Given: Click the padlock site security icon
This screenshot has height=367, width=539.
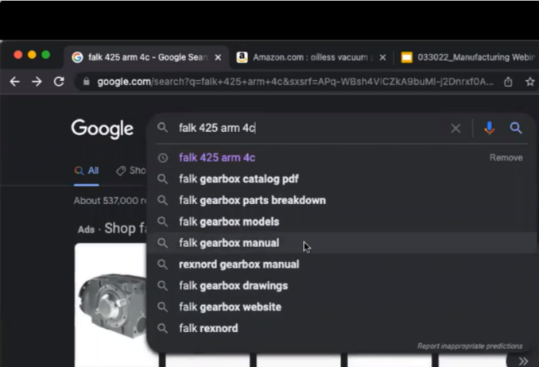Looking at the screenshot, I should click(87, 82).
